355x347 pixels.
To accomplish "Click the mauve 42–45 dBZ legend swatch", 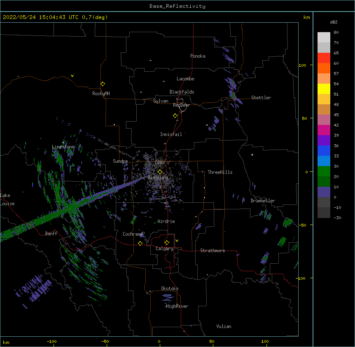I will [x=324, y=120].
